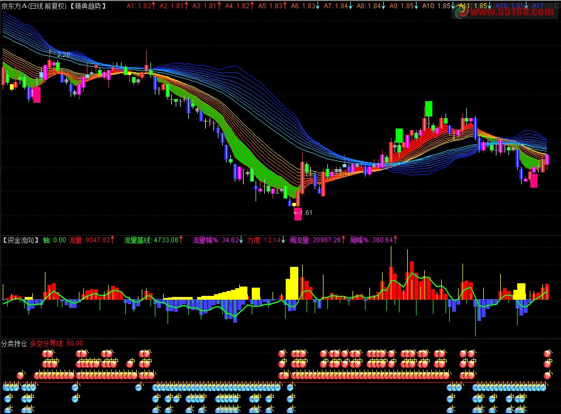Screen dimensions: 561x414
Task: Select the A6: 1.83 indicator value
Action: [305, 5]
